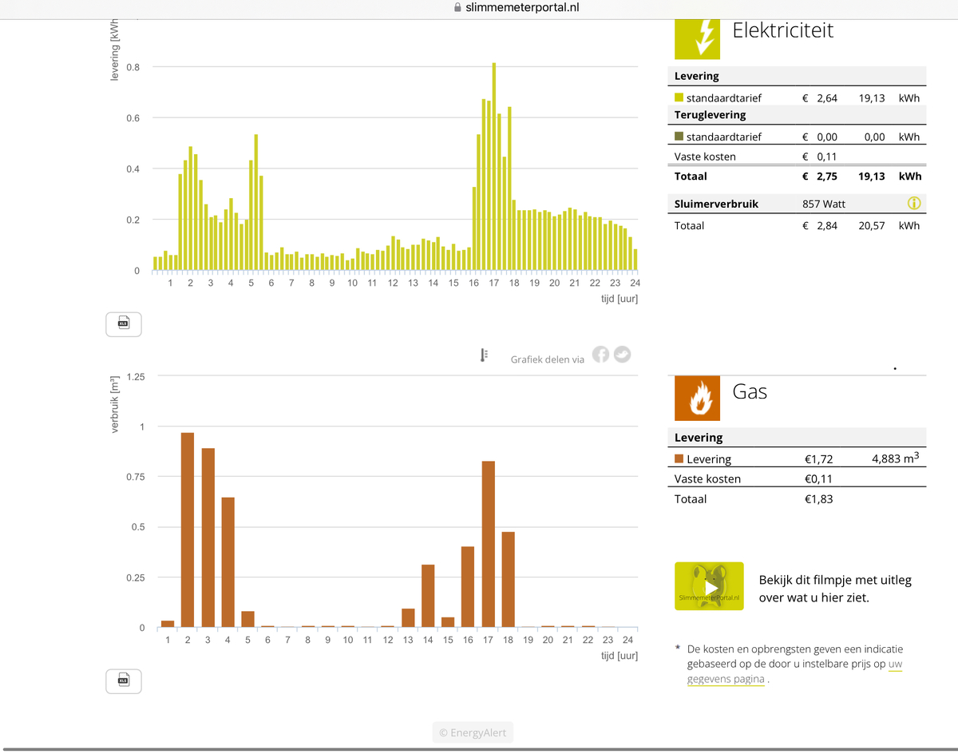Share the chart via Twitter
The height and width of the screenshot is (754, 958).
point(622,355)
